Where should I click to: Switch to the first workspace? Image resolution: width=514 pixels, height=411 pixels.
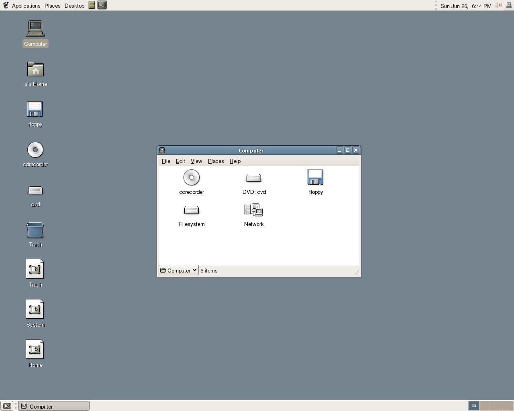tap(474, 406)
